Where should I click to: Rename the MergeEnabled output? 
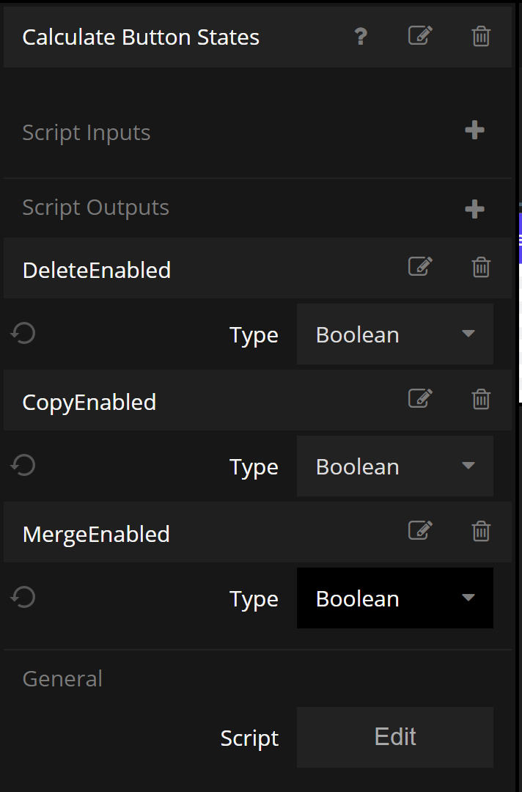click(420, 530)
